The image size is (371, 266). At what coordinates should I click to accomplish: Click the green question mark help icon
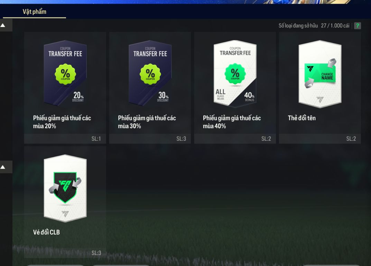click(357, 26)
